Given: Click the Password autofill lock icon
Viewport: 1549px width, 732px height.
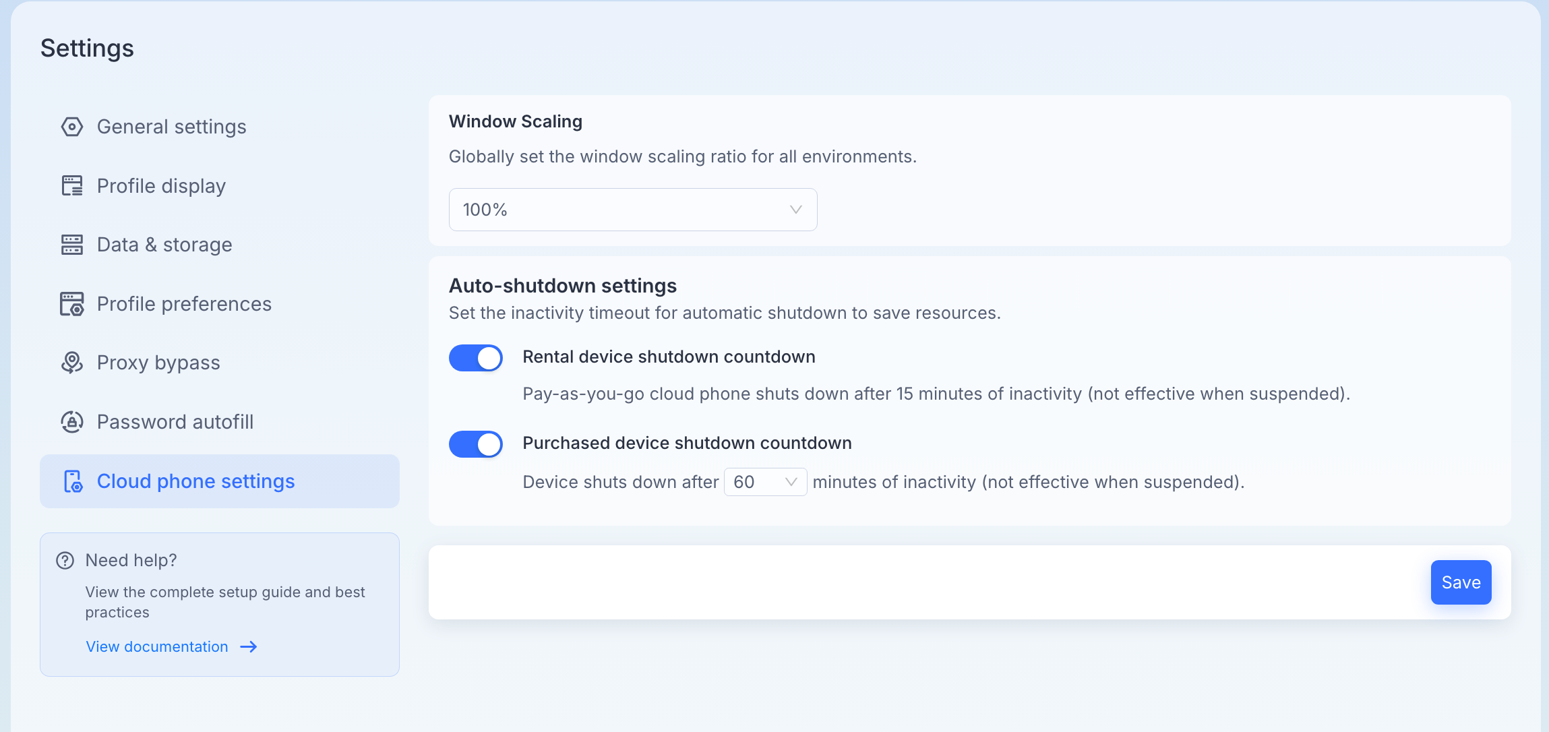Looking at the screenshot, I should (72, 422).
